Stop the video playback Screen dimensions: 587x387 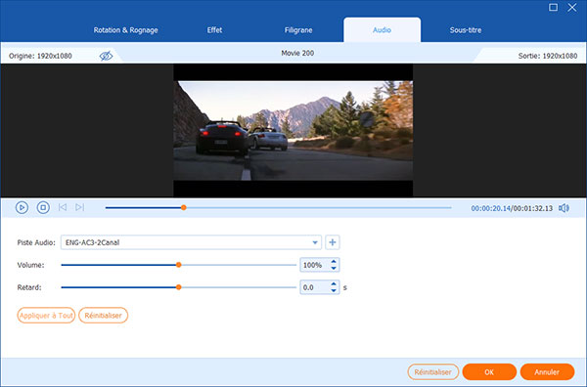pos(43,207)
